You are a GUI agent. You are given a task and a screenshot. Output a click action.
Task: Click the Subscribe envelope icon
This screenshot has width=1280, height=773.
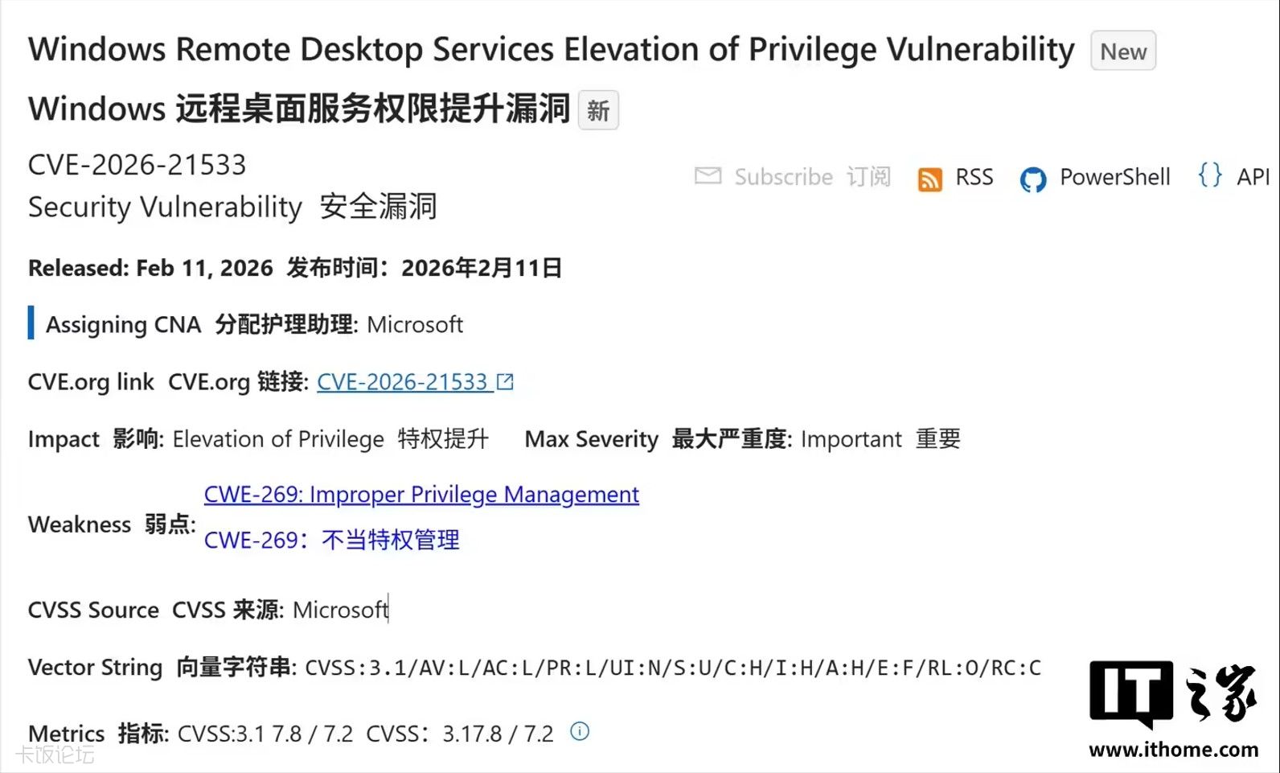[x=708, y=175]
